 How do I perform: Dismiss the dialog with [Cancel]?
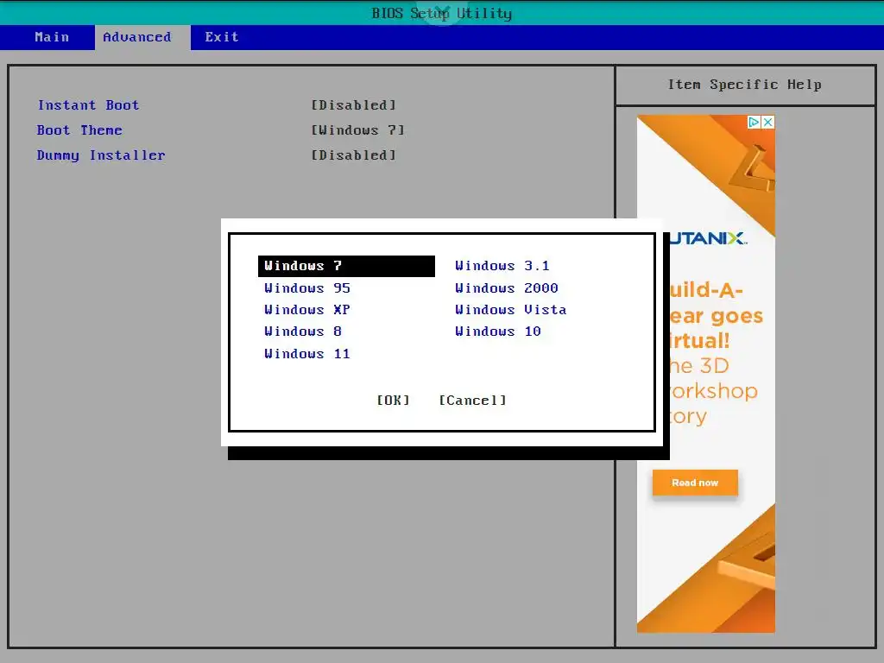tap(472, 401)
